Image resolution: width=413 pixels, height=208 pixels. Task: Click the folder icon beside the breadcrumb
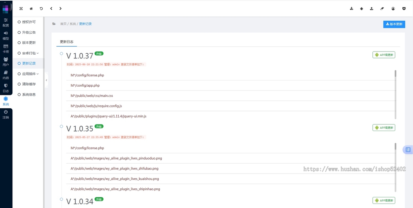click(54, 24)
